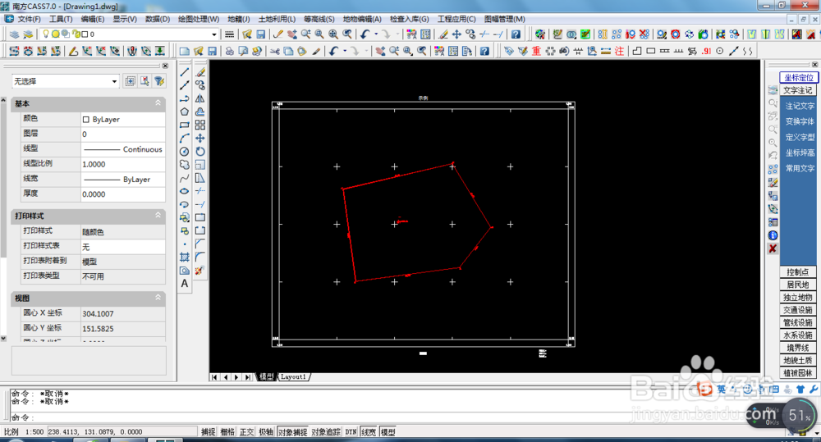Open the 绘图处理(W) menu
The height and width of the screenshot is (442, 821).
pos(199,19)
